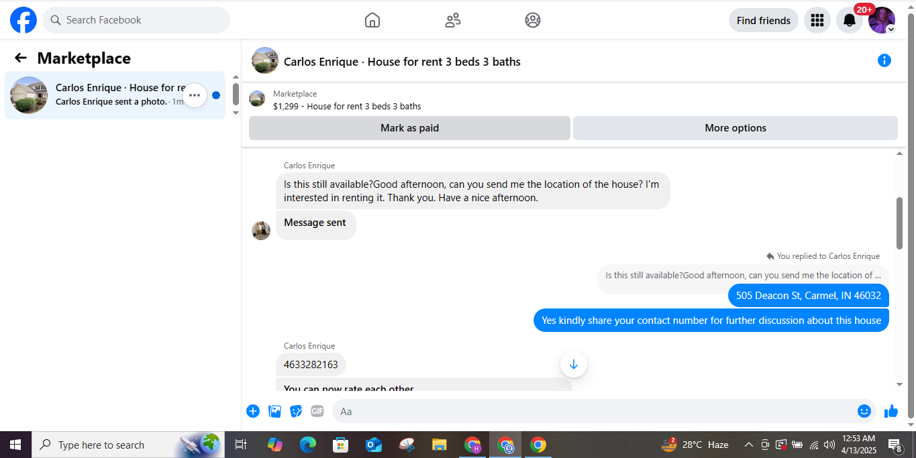Open the Windows notification center icon

coord(895,445)
